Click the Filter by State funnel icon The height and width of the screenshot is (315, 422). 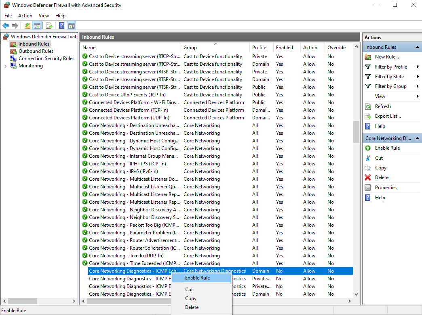pos(368,77)
